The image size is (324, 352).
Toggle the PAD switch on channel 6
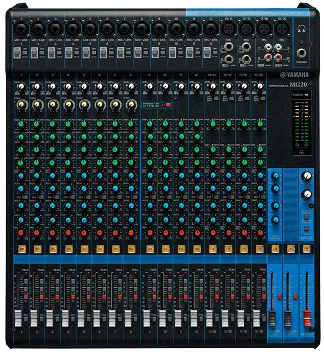click(x=103, y=53)
